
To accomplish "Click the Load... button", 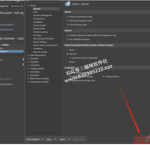I will pyautogui.click(x=63, y=139).
